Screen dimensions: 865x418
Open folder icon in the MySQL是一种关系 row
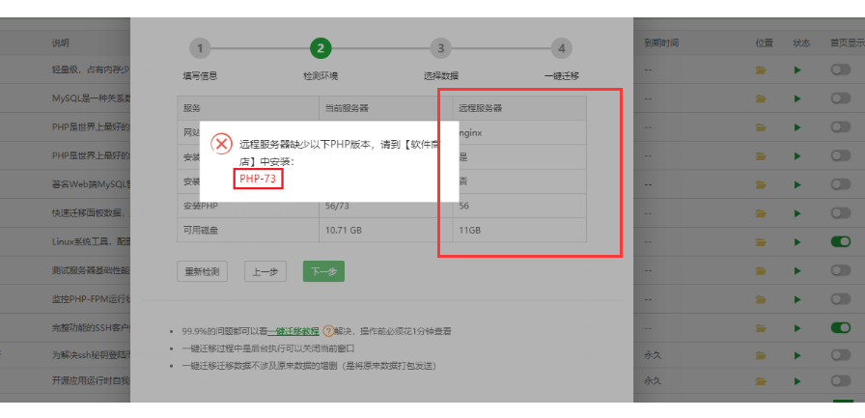762,98
